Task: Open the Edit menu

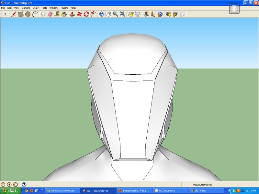Action: click(x=9, y=8)
